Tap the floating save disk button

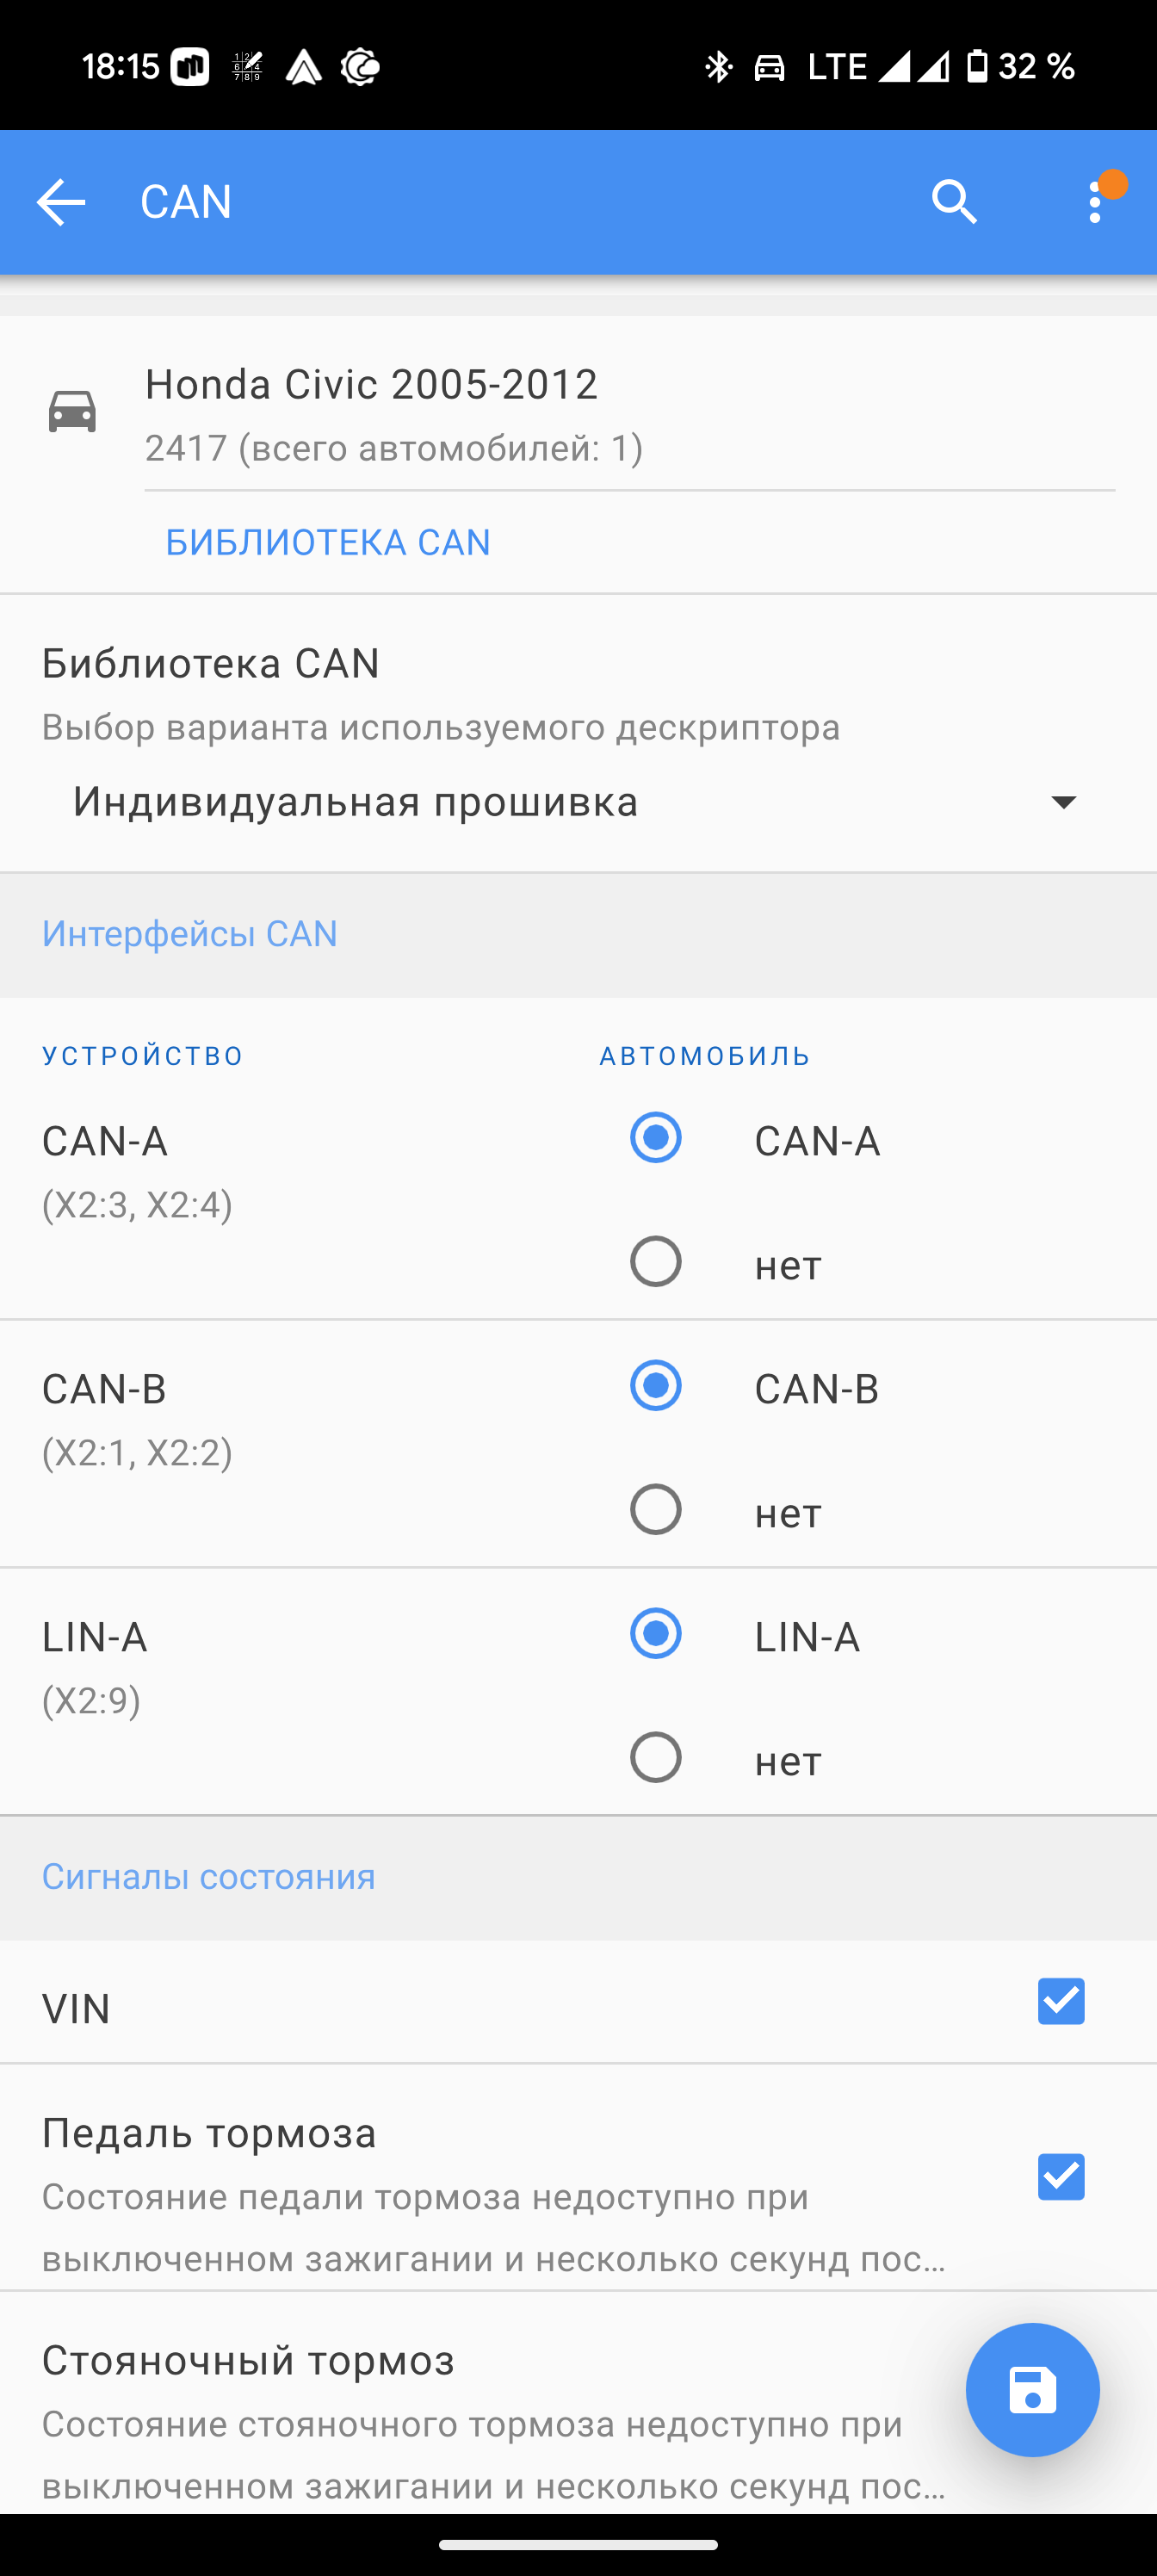point(1032,2389)
